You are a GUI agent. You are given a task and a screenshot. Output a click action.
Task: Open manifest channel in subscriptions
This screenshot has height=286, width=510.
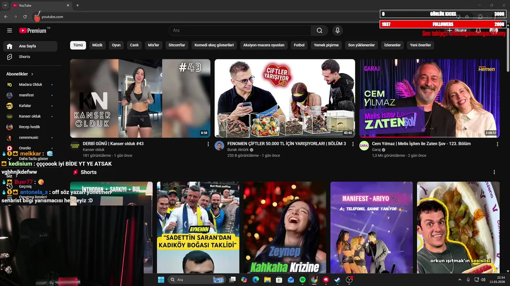click(x=30, y=95)
